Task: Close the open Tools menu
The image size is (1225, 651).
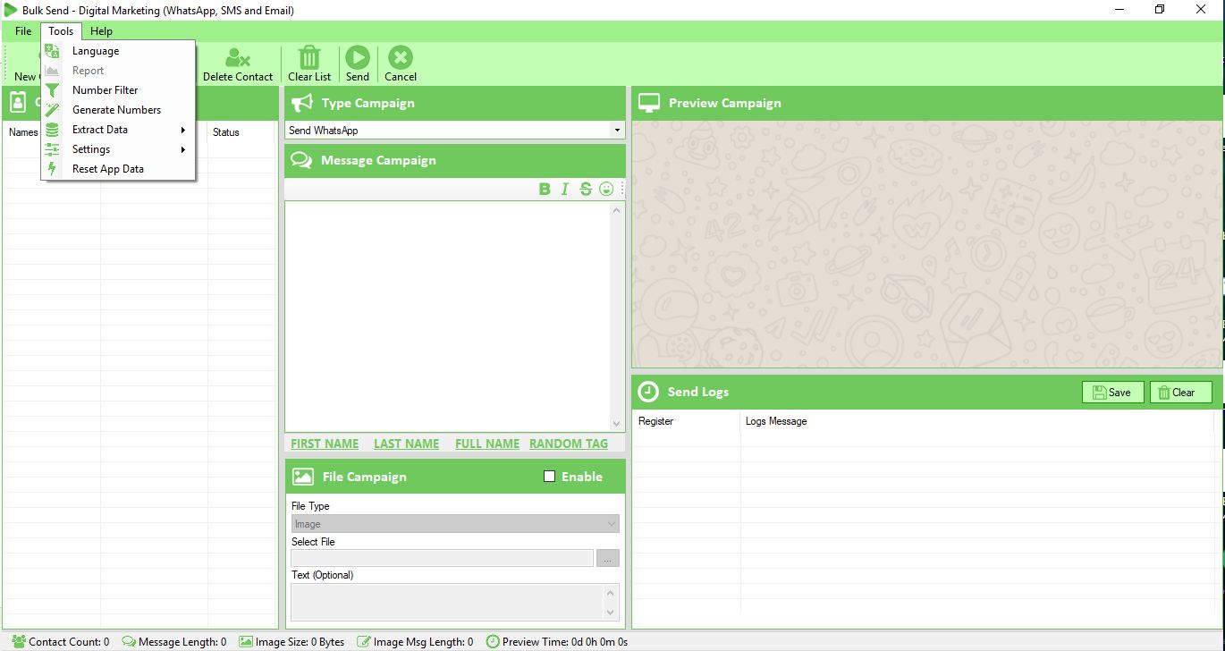Action: (x=61, y=31)
